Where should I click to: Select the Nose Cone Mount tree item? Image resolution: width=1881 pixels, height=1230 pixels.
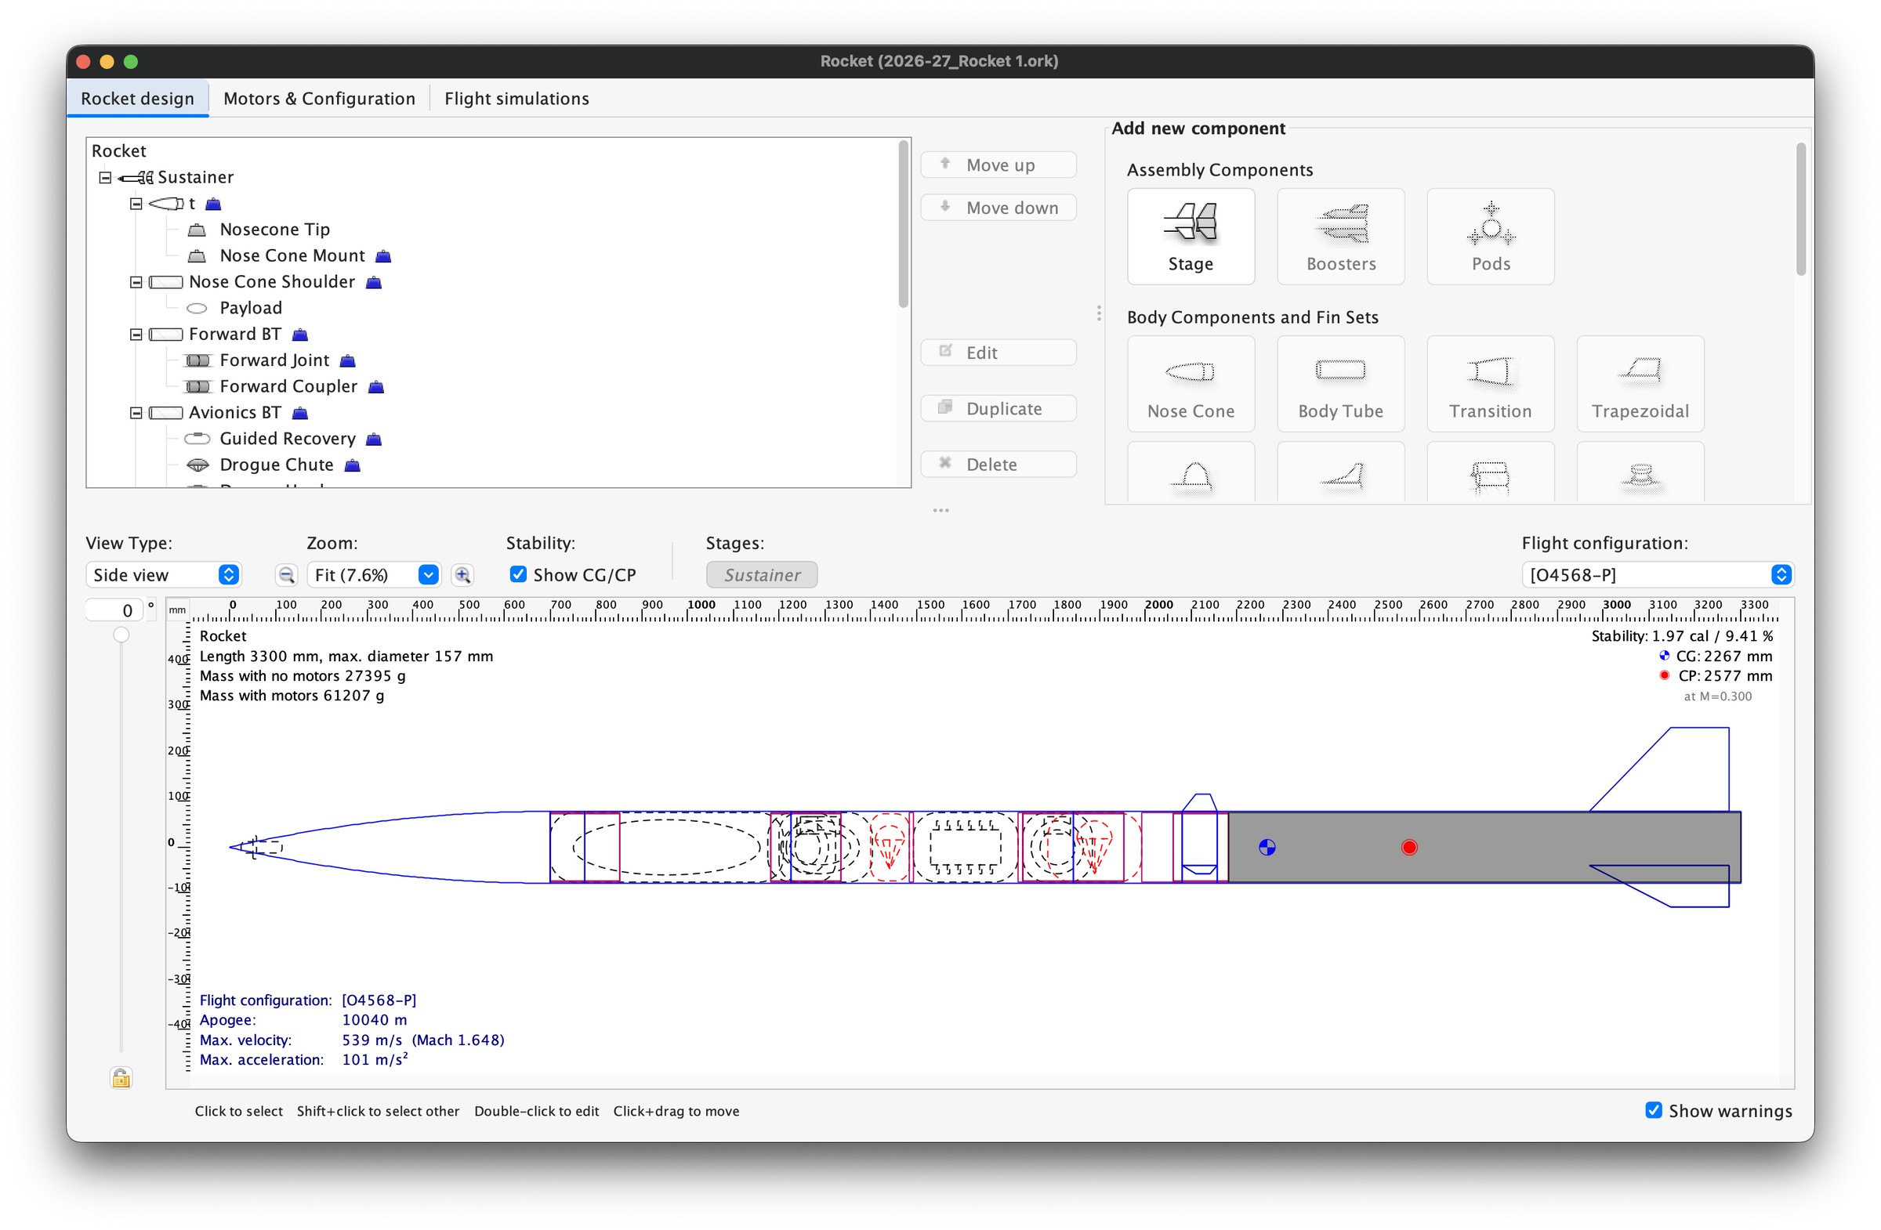pyautogui.click(x=292, y=256)
